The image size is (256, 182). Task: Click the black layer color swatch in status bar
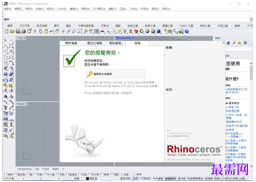pos(87,178)
